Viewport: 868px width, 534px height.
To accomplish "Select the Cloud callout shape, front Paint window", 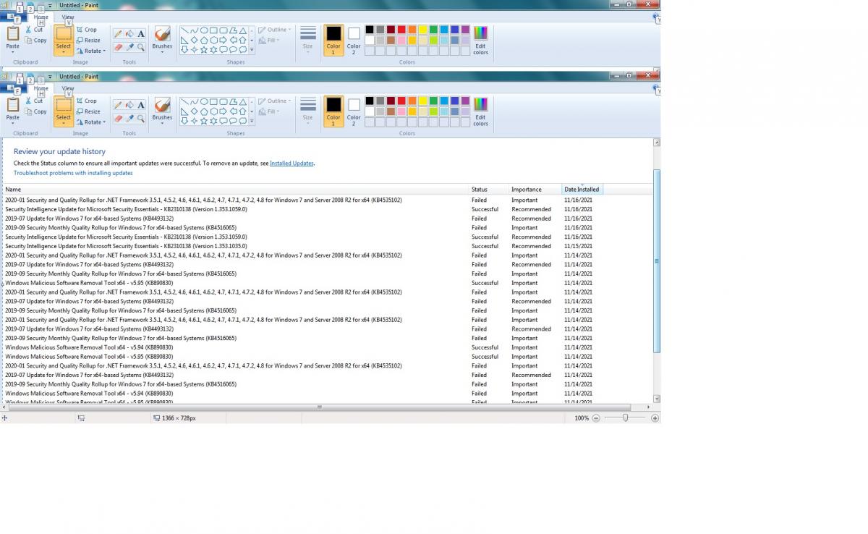I will (x=242, y=121).
